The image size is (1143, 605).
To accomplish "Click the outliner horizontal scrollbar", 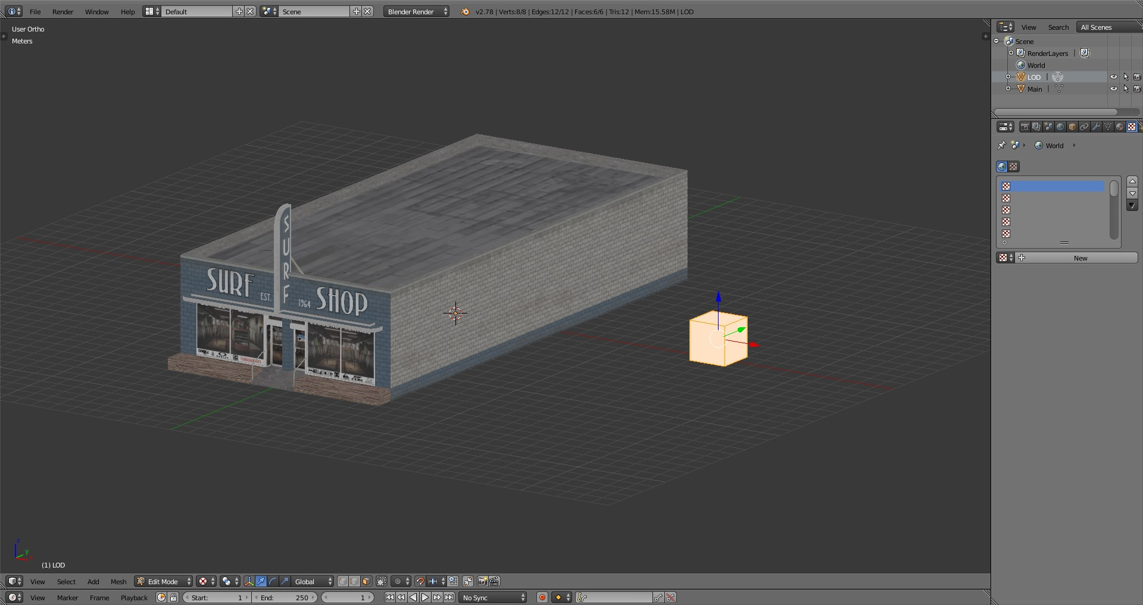I will [1055, 112].
